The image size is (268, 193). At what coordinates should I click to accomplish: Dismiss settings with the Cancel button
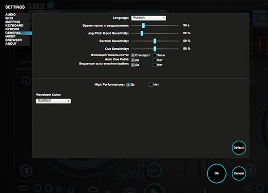click(x=239, y=174)
